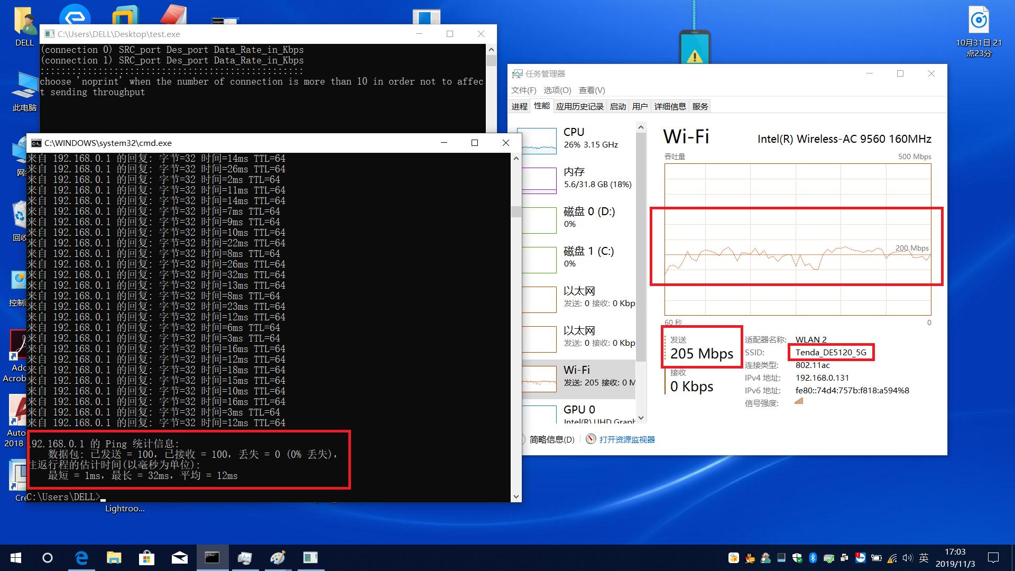Switch to the 进程 tab

pos(519,106)
